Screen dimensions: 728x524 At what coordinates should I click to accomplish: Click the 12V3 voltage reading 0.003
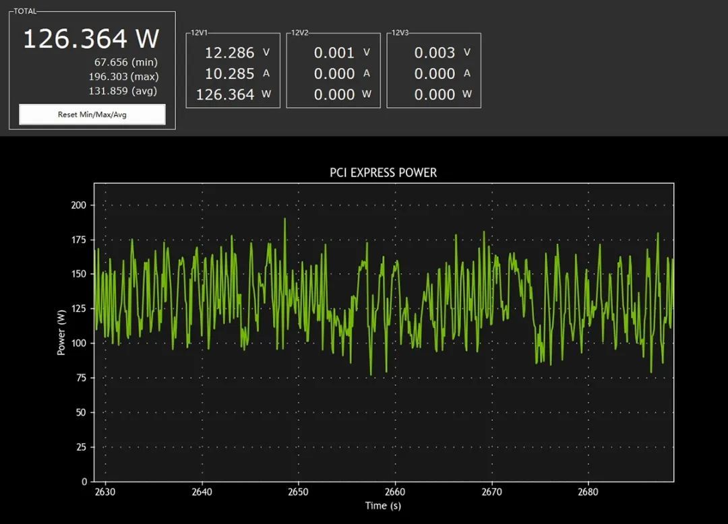click(x=435, y=53)
